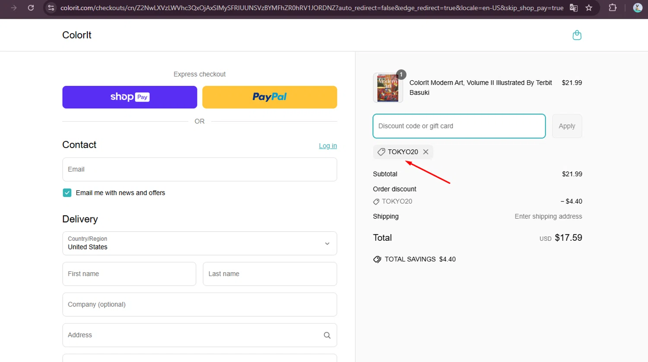
Task: Click the browser address bar URL
Action: coord(312,8)
